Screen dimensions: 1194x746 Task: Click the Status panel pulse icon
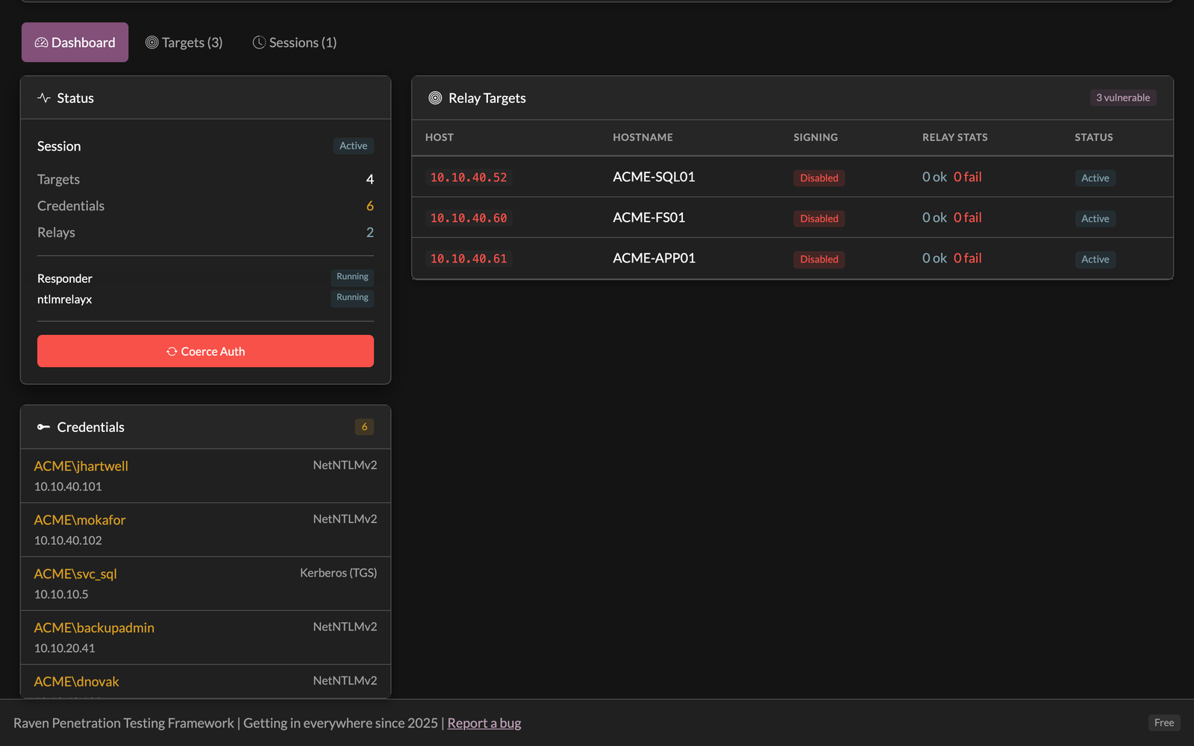click(44, 98)
